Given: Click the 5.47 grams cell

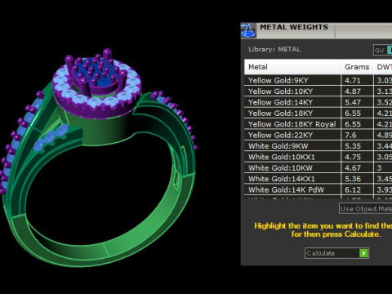Looking at the screenshot, I should tap(357, 102).
